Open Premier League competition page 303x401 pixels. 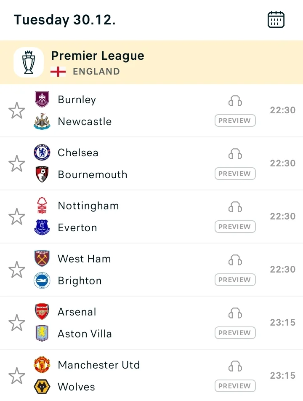point(98,56)
